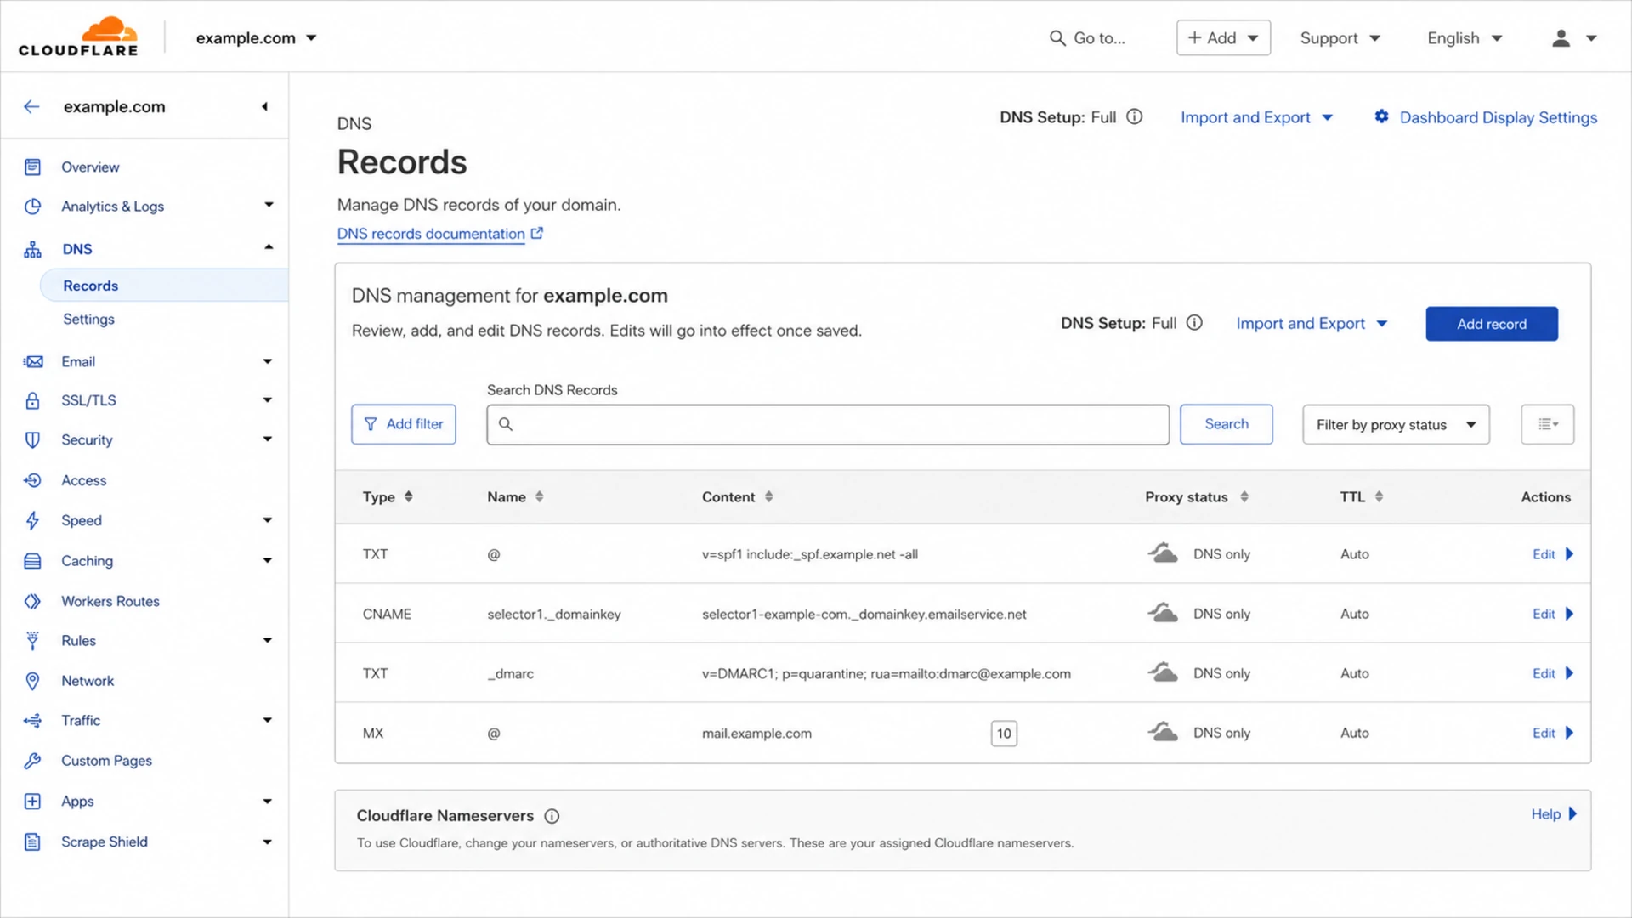This screenshot has width=1632, height=918.
Task: Click the Cloudflare logo
Action: pyautogui.click(x=78, y=37)
